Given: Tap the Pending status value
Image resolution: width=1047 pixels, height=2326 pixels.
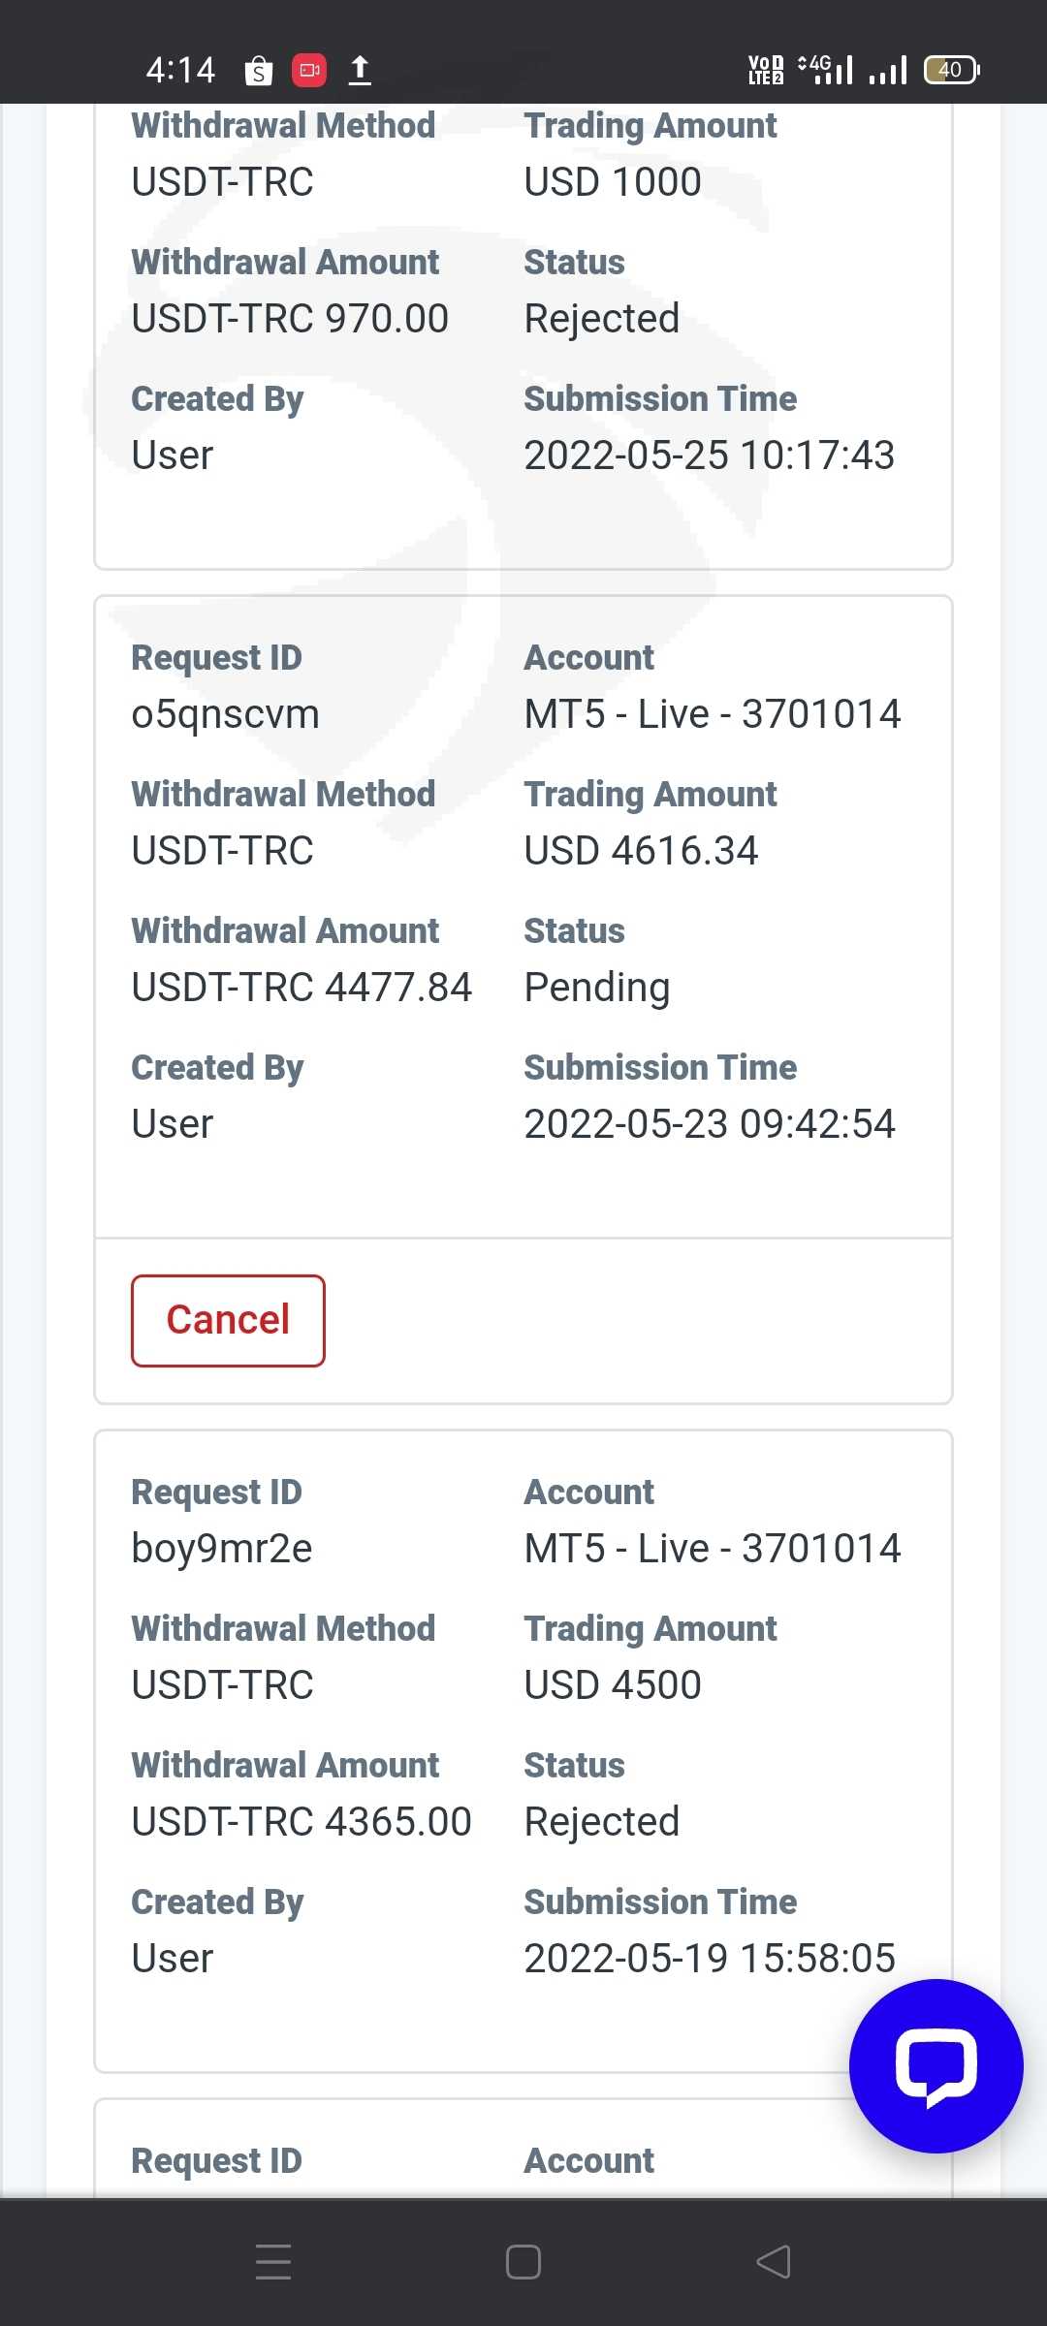Looking at the screenshot, I should click(x=597, y=988).
